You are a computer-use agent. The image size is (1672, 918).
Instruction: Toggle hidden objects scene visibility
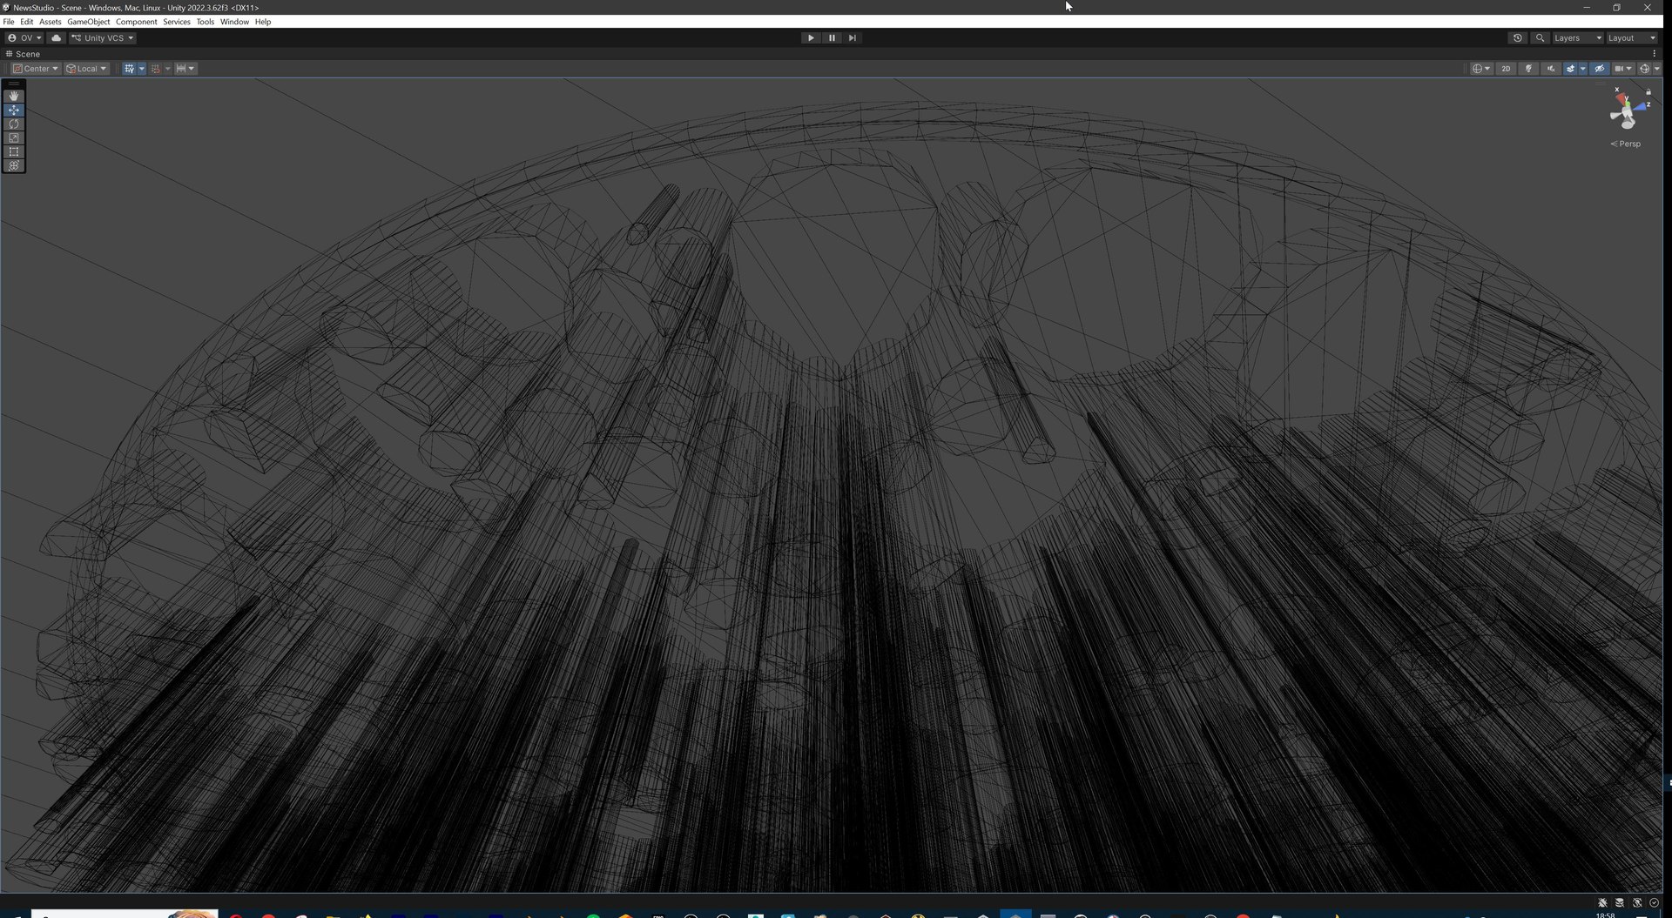pos(1600,69)
